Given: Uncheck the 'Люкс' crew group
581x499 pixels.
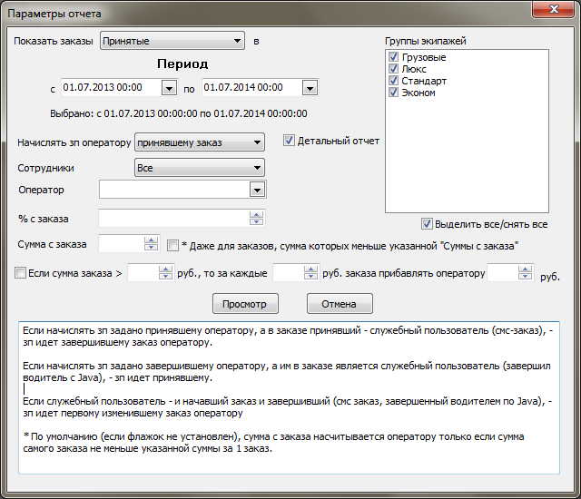Looking at the screenshot, I should (393, 69).
